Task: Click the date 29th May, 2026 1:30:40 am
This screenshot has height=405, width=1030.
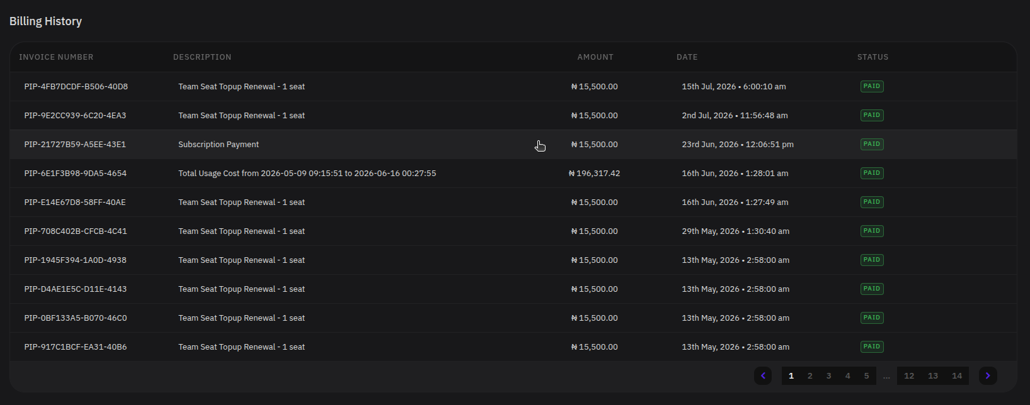Action: 736,231
